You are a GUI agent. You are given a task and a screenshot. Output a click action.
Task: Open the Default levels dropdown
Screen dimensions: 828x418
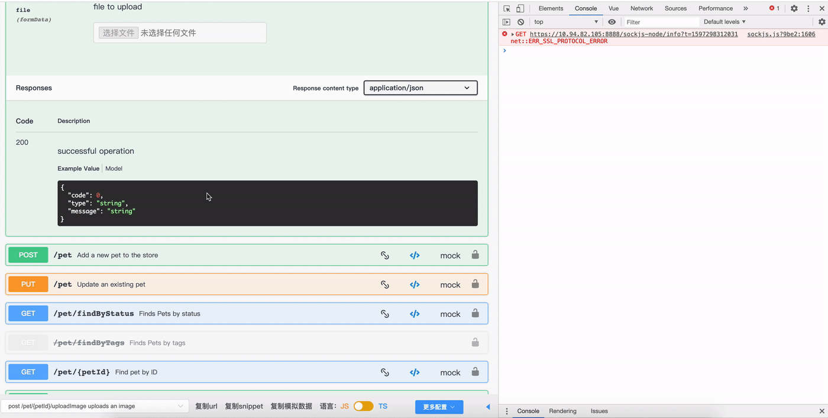pos(724,22)
